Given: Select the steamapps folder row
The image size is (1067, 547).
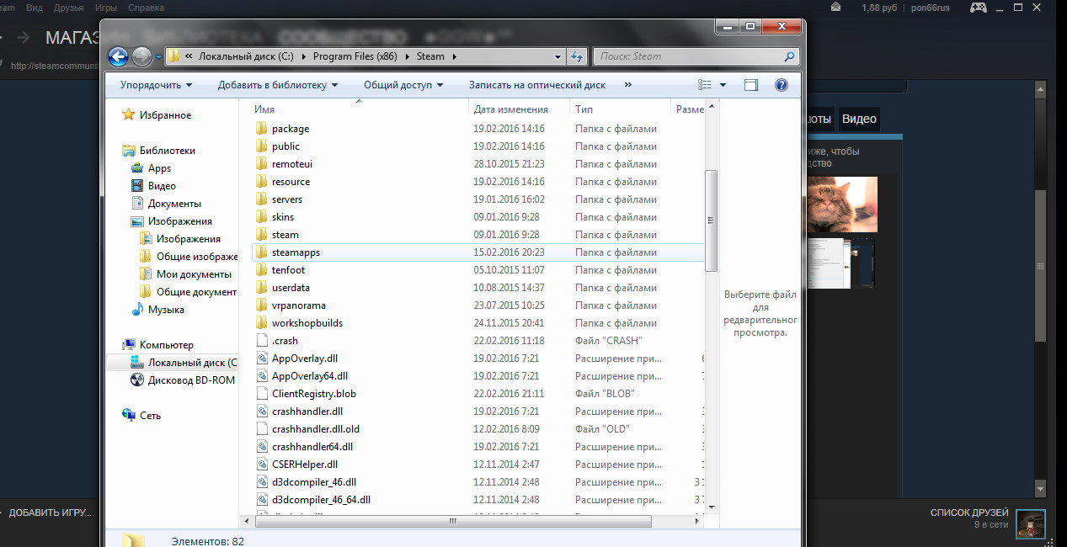Looking at the screenshot, I should coord(477,252).
